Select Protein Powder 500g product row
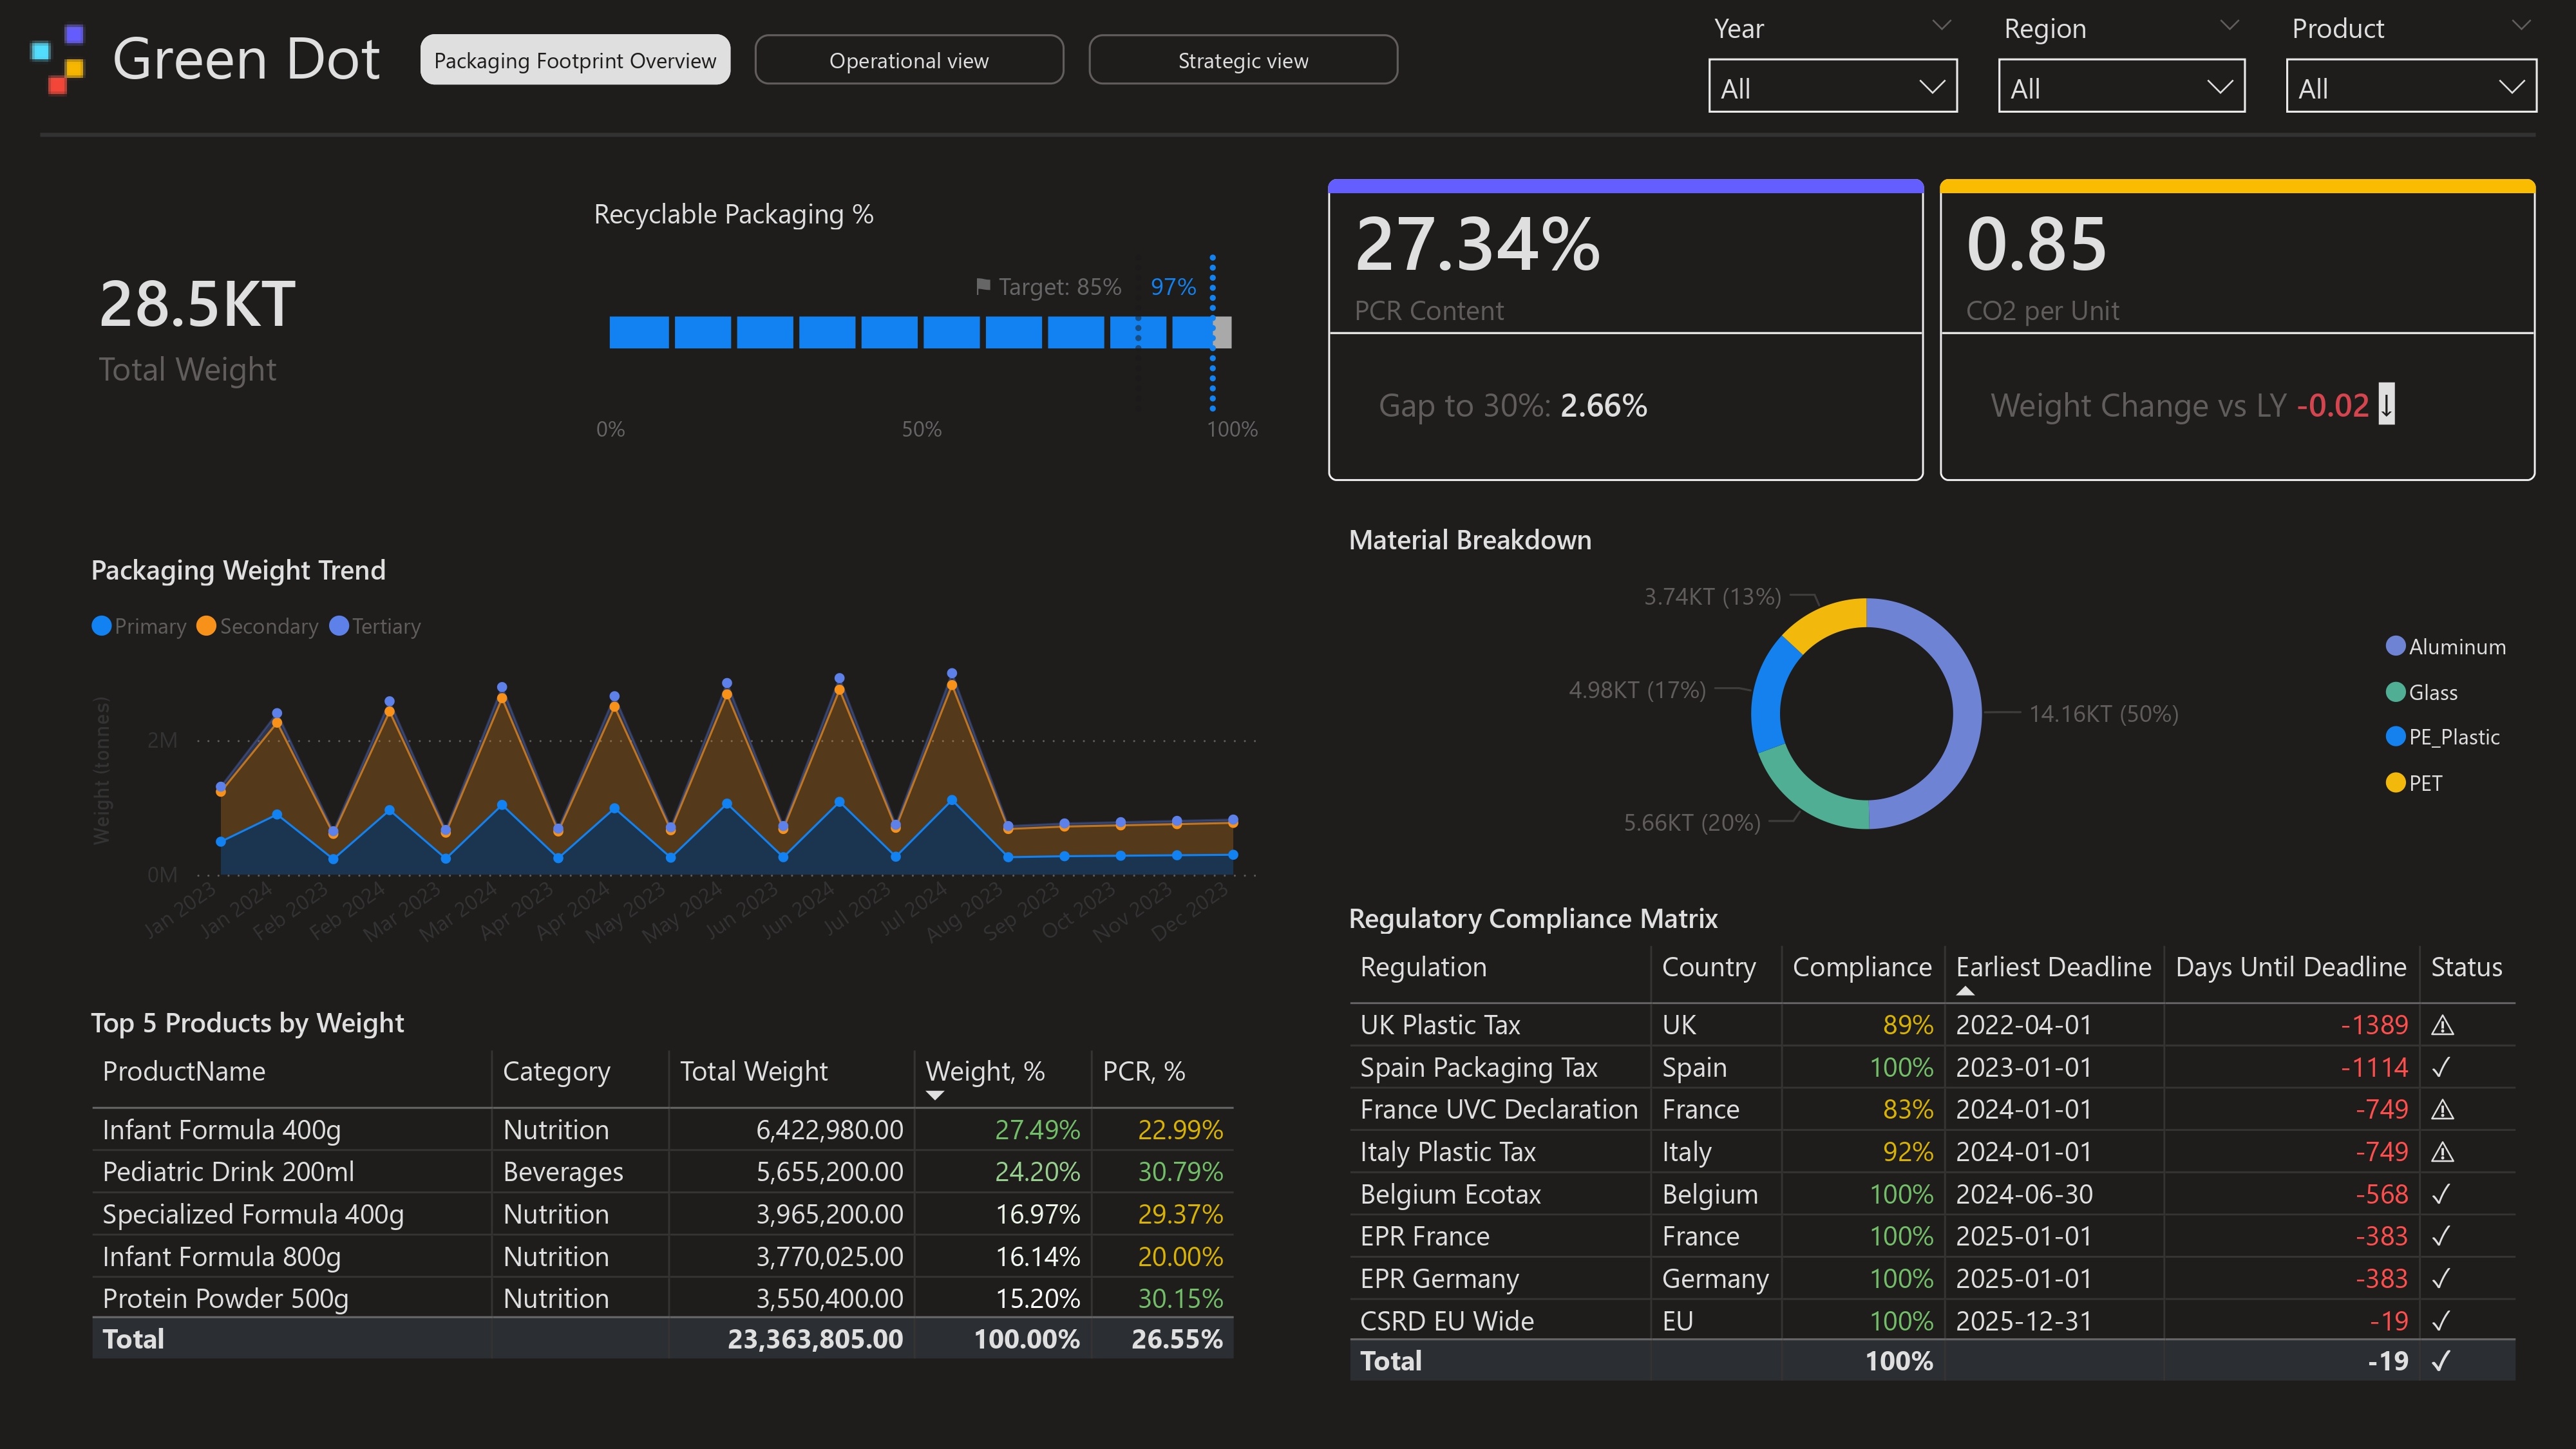The width and height of the screenshot is (2576, 1449). 662,1299
